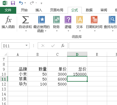This screenshot has width=117, height=105.
Task: Switch to the 数据 tab
Action: [89, 10]
